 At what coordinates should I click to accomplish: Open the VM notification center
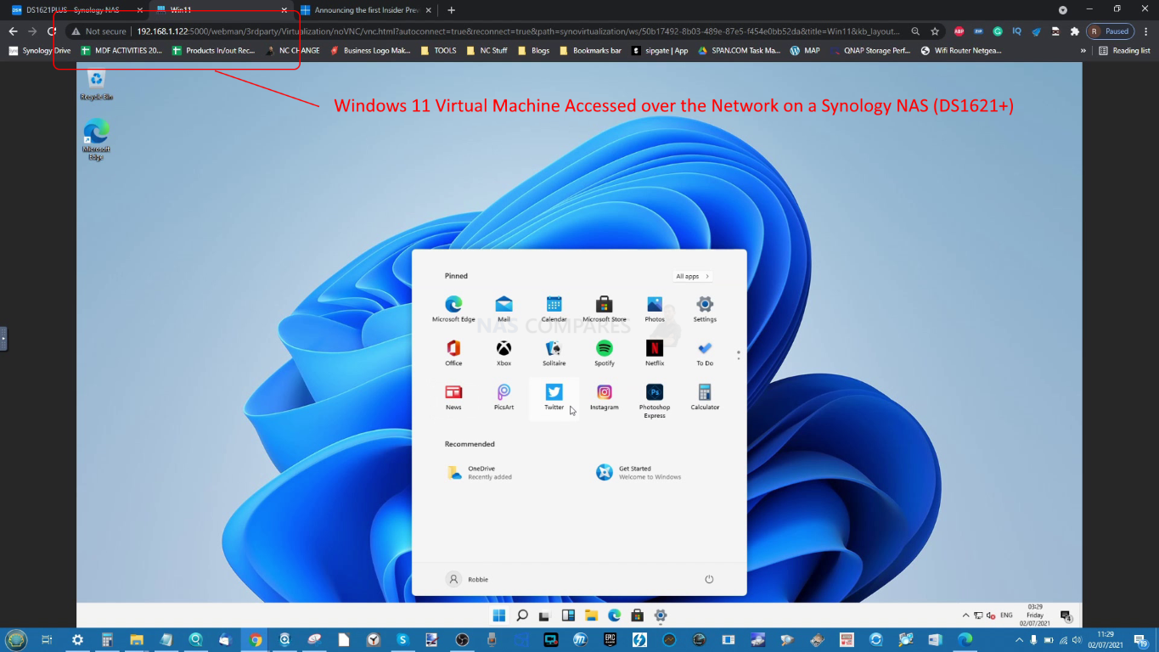click(1066, 615)
